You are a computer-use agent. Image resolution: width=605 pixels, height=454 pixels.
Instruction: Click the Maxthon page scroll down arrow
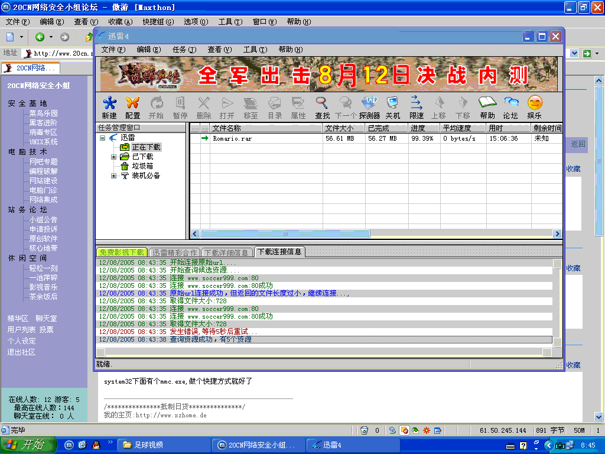pyautogui.click(x=599, y=417)
